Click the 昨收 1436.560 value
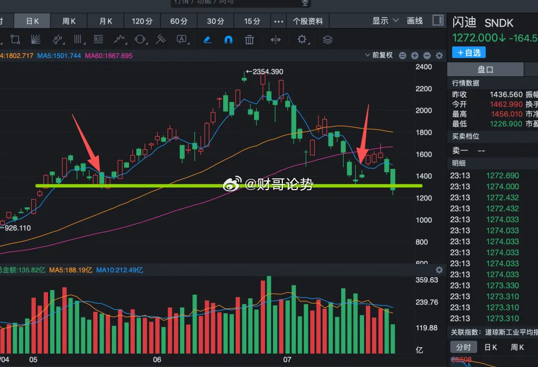The height and width of the screenshot is (367, 538). pyautogui.click(x=506, y=94)
